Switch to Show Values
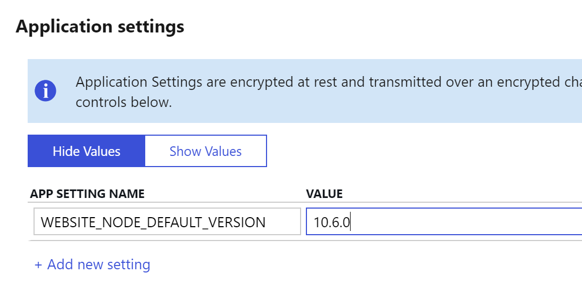Image resolution: width=582 pixels, height=298 pixels. click(x=205, y=151)
